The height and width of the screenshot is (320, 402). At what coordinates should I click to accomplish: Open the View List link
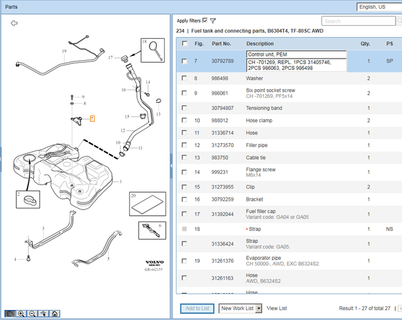276,308
